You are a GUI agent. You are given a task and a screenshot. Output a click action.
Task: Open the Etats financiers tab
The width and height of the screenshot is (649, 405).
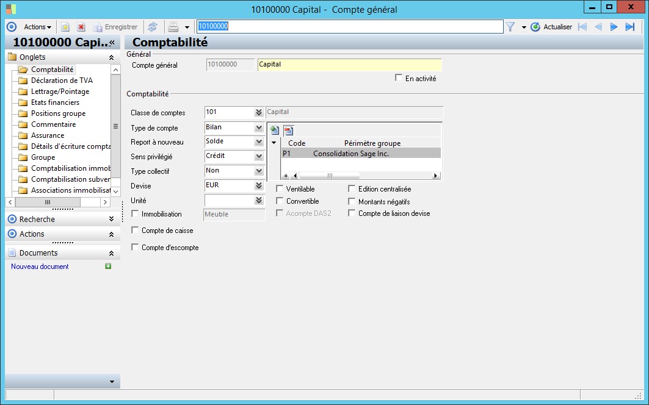point(55,102)
